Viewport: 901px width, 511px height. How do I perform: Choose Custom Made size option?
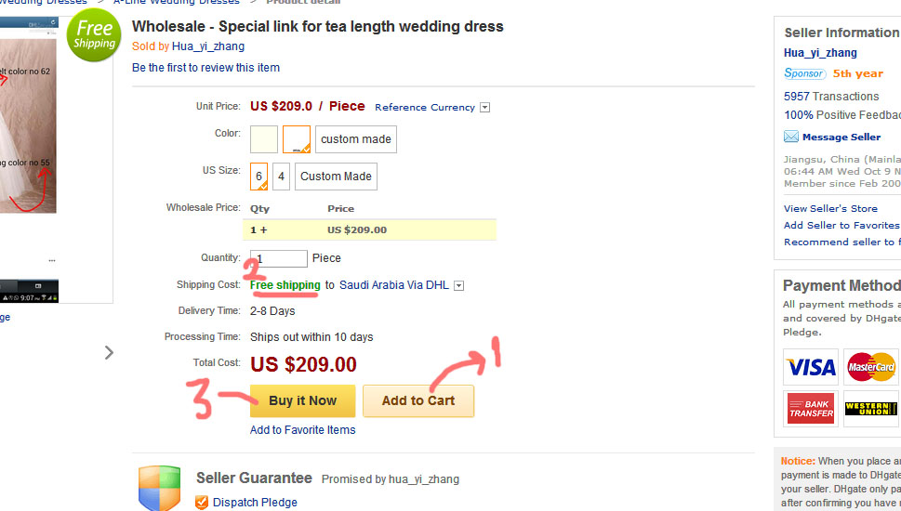(x=336, y=177)
